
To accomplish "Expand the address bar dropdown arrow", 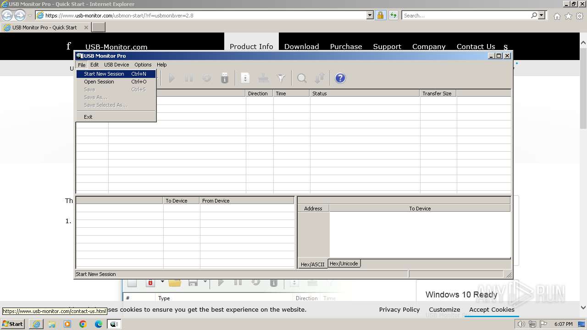I will click(x=370, y=16).
